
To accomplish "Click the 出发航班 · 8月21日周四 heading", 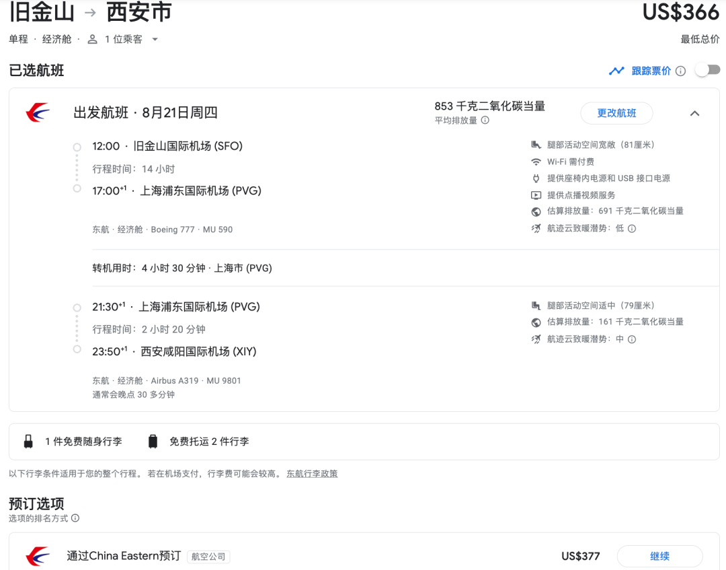I will click(x=145, y=112).
